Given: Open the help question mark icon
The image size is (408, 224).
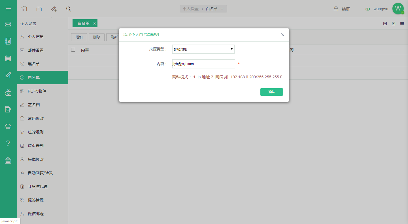Looking at the screenshot, I should [x=8, y=143].
